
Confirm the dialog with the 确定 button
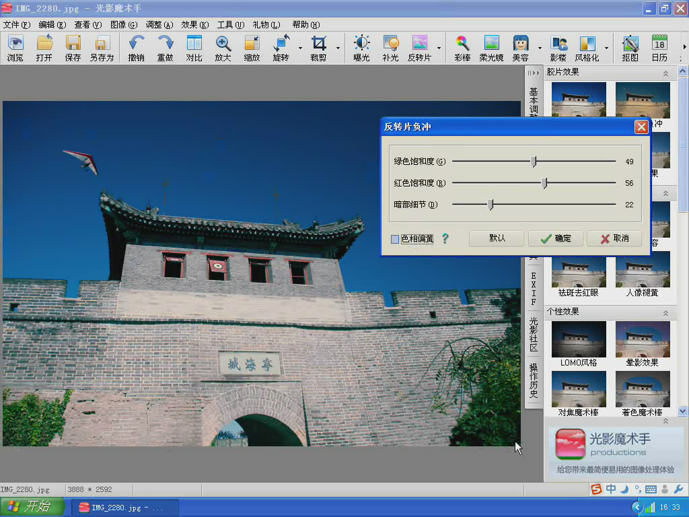[555, 238]
